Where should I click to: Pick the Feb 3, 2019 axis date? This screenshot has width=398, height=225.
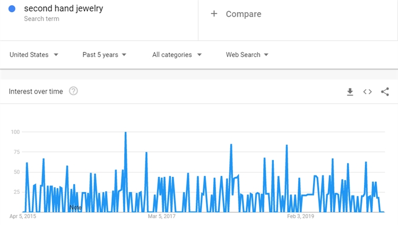click(301, 216)
